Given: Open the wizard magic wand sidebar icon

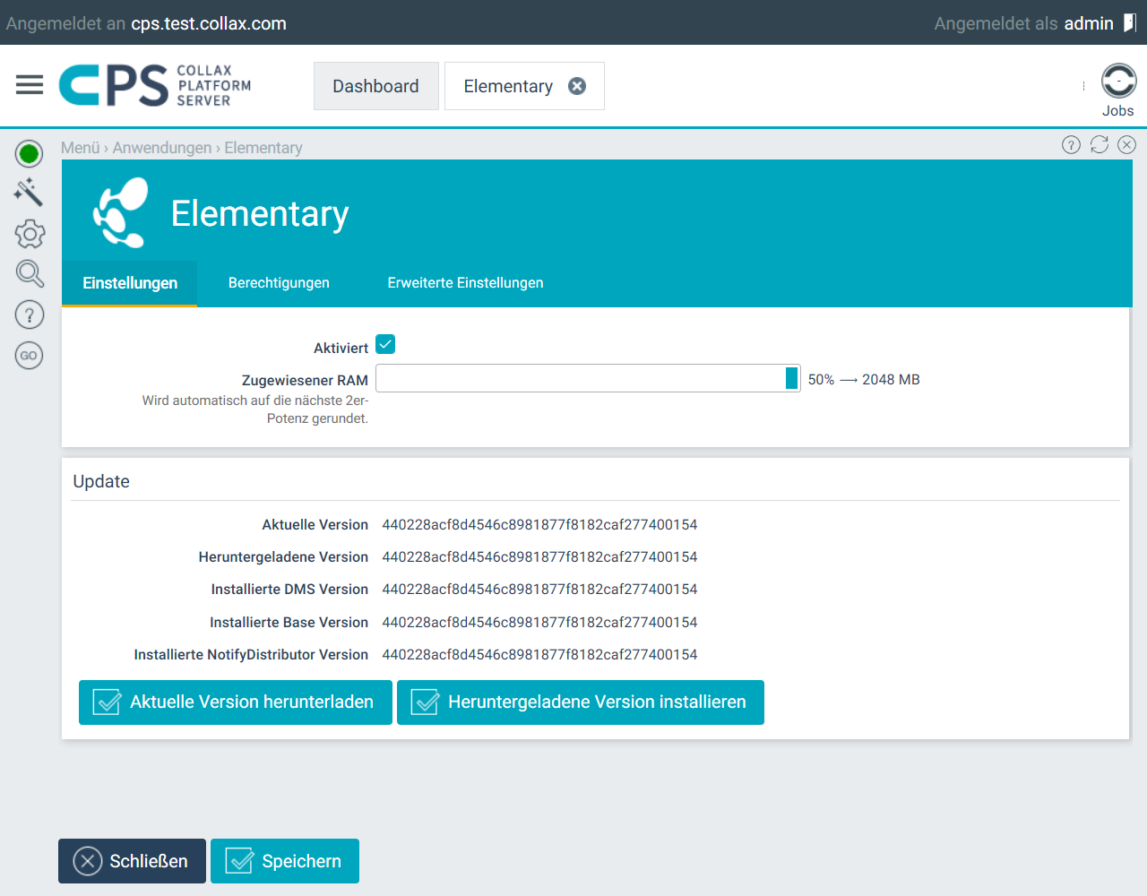Looking at the screenshot, I should coord(29,192).
